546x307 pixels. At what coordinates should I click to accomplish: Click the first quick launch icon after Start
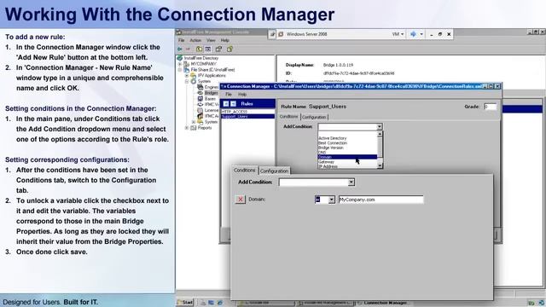tap(203, 303)
